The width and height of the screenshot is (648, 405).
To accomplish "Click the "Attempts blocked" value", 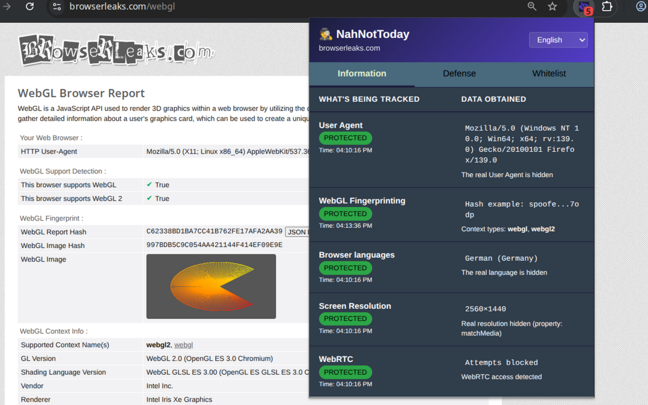I will [501, 363].
